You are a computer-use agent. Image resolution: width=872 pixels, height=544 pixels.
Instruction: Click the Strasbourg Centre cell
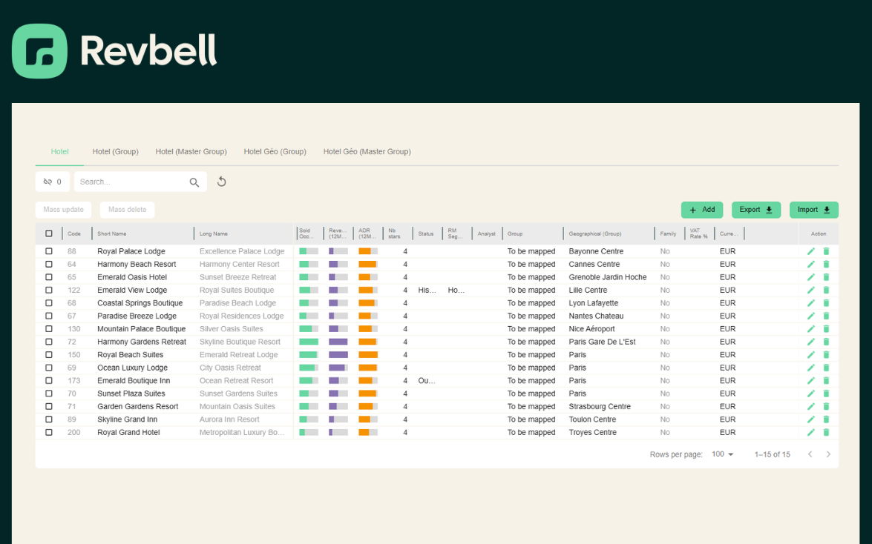pyautogui.click(x=600, y=406)
